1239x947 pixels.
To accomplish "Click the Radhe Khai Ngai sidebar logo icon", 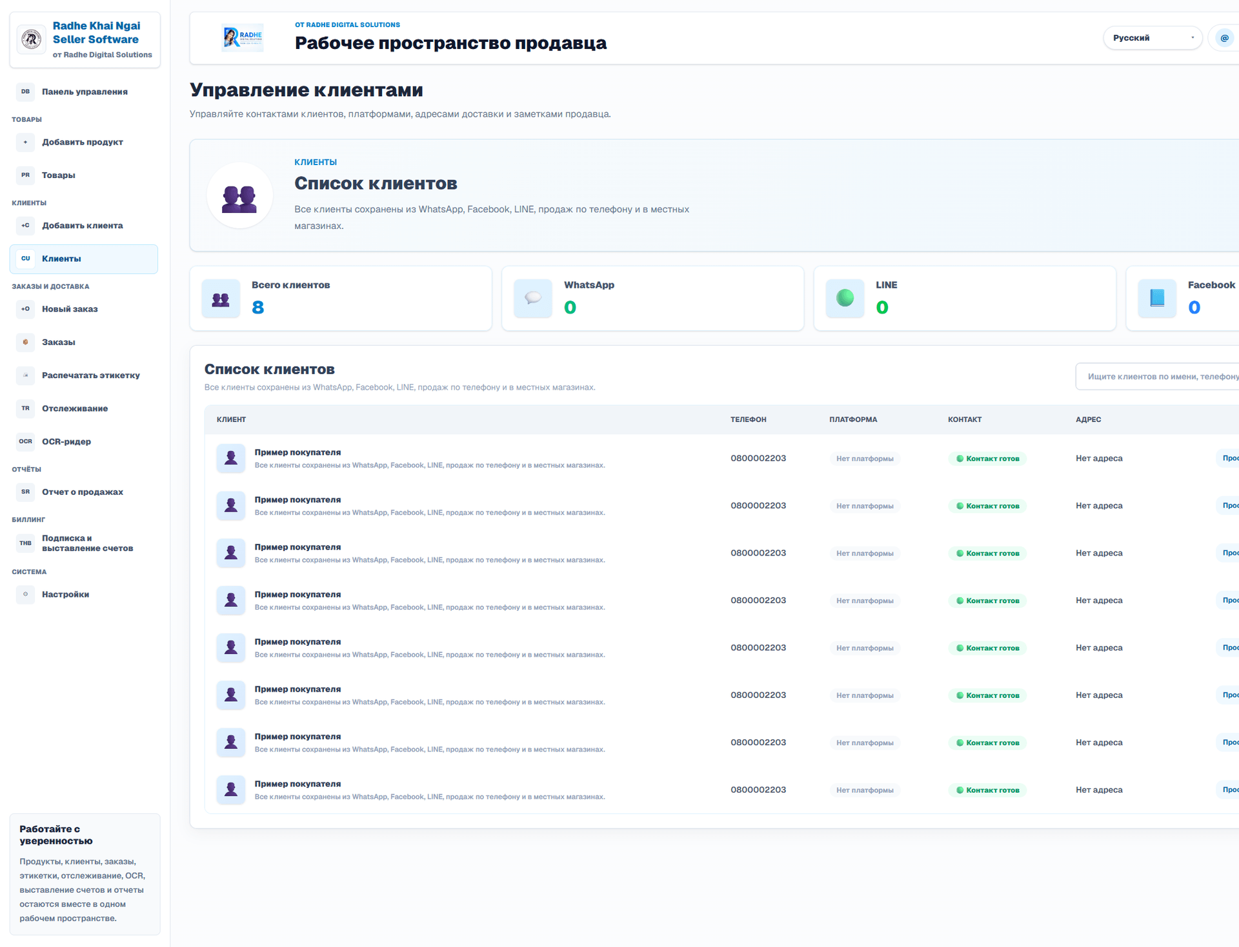I will (x=32, y=39).
